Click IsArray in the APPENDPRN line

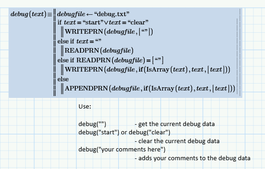click(163, 88)
